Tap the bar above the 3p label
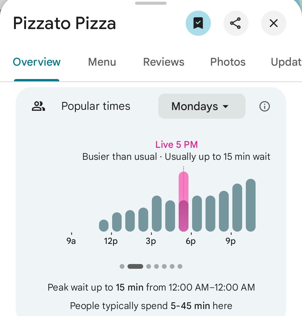The width and height of the screenshot is (302, 316). [157, 214]
